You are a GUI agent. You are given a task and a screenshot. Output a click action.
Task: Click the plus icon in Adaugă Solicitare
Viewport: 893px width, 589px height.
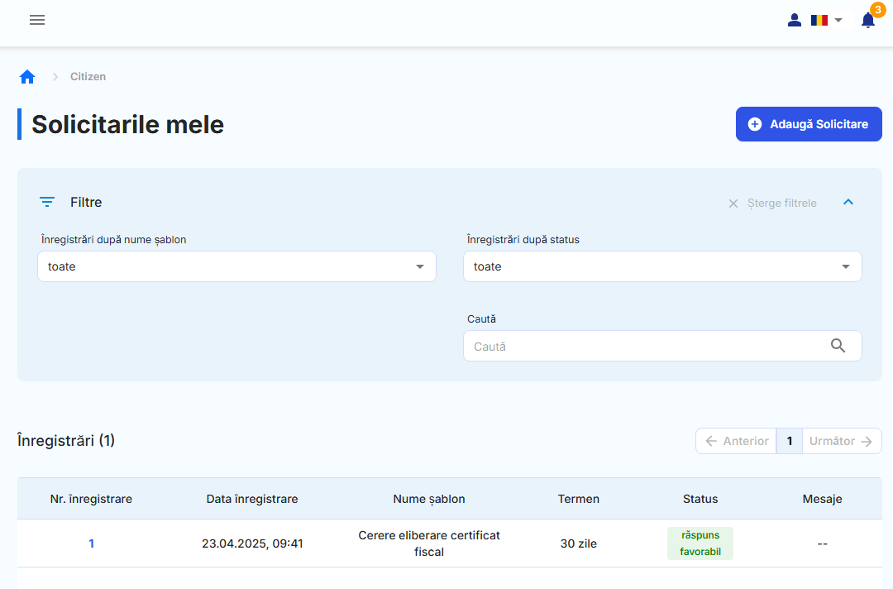[x=754, y=124]
